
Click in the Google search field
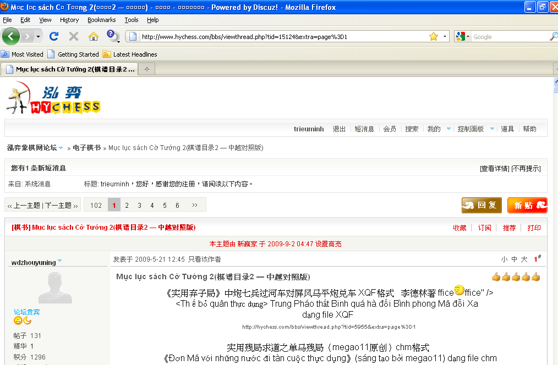pos(510,37)
